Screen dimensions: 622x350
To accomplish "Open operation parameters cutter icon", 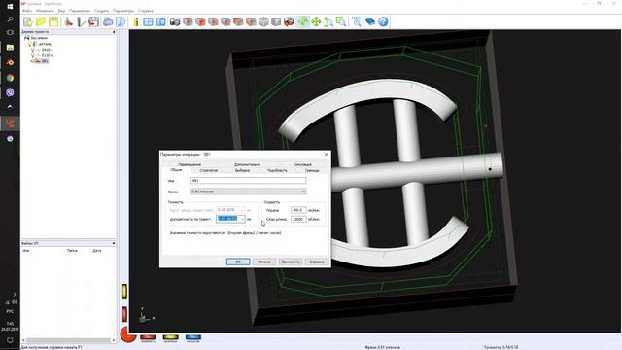I will point(82,21).
